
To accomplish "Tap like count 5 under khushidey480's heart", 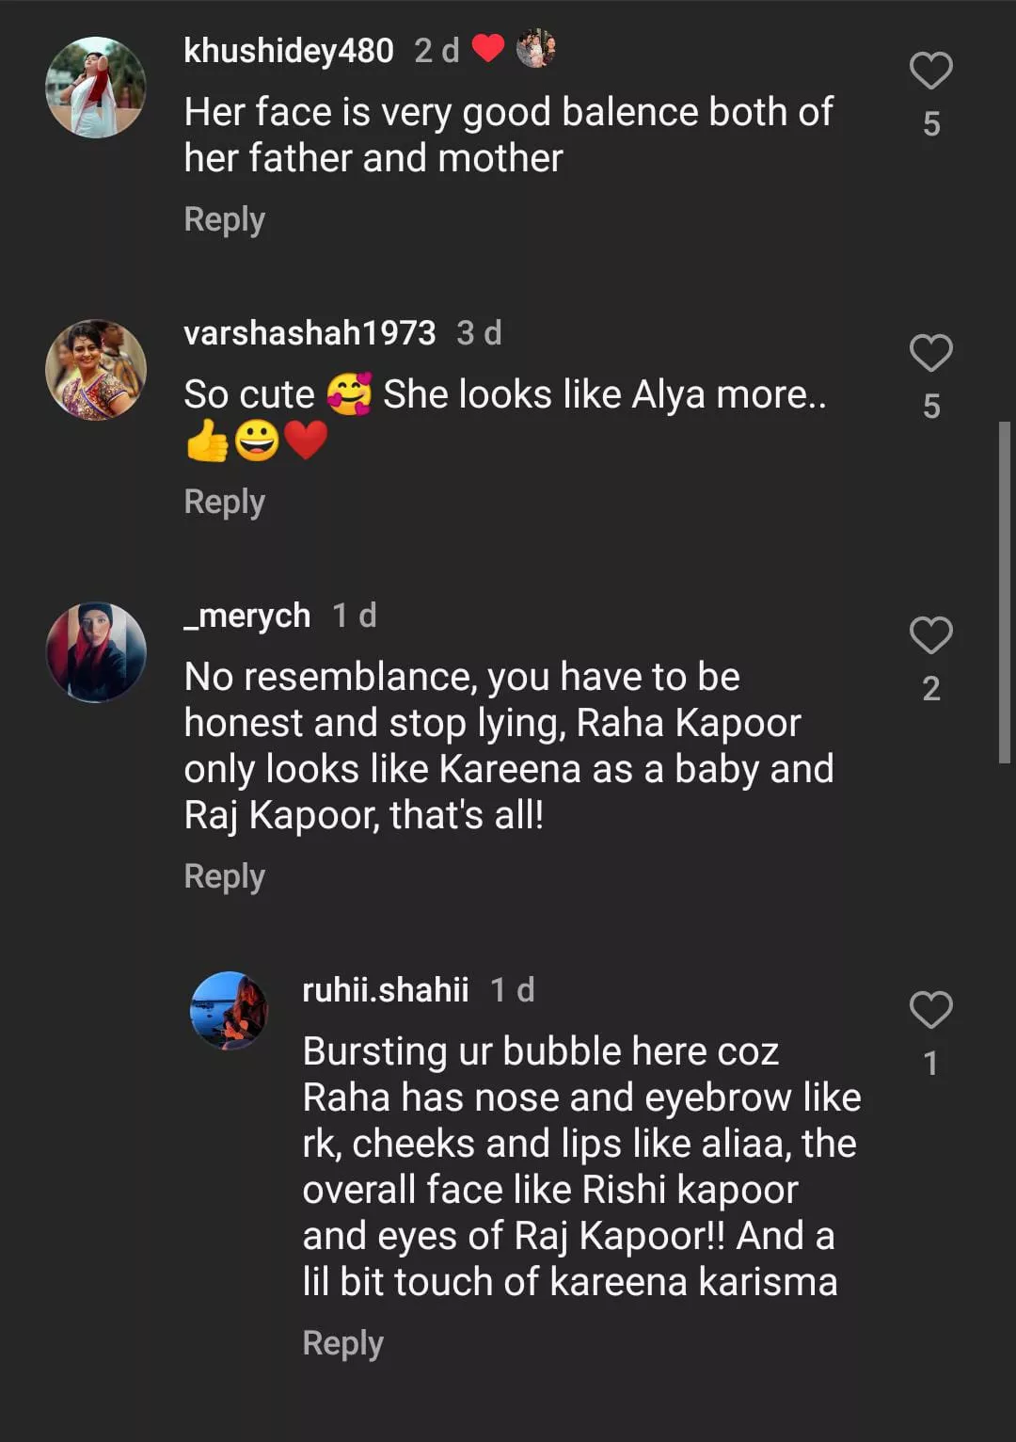I will (930, 124).
